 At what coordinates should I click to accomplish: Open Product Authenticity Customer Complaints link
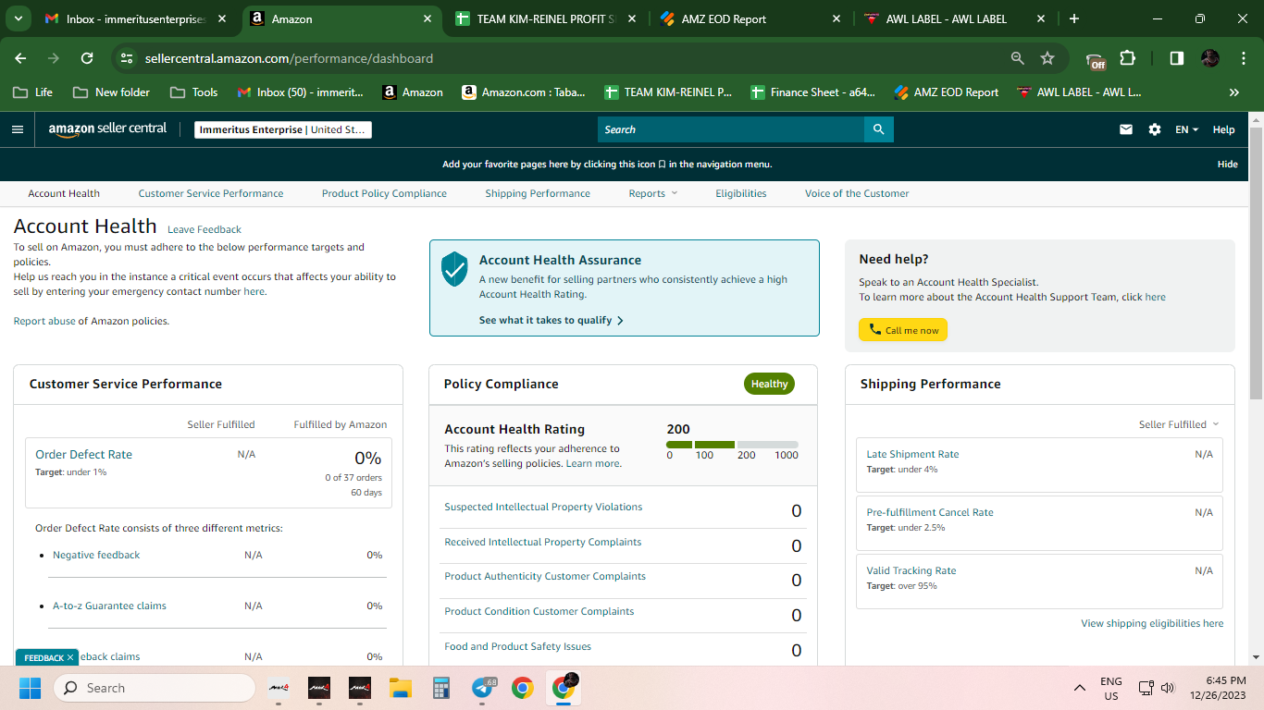[x=545, y=576]
